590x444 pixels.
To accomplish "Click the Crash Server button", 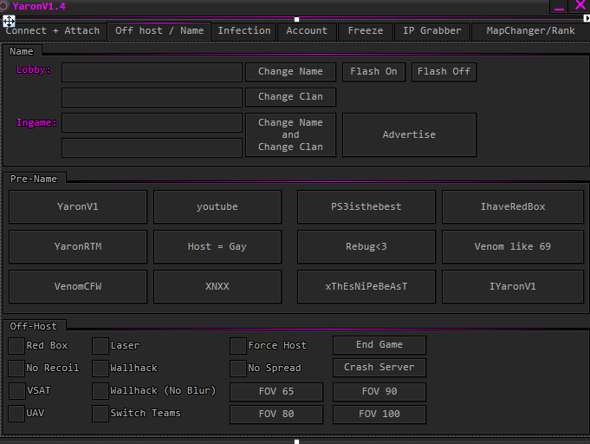I will [379, 368].
